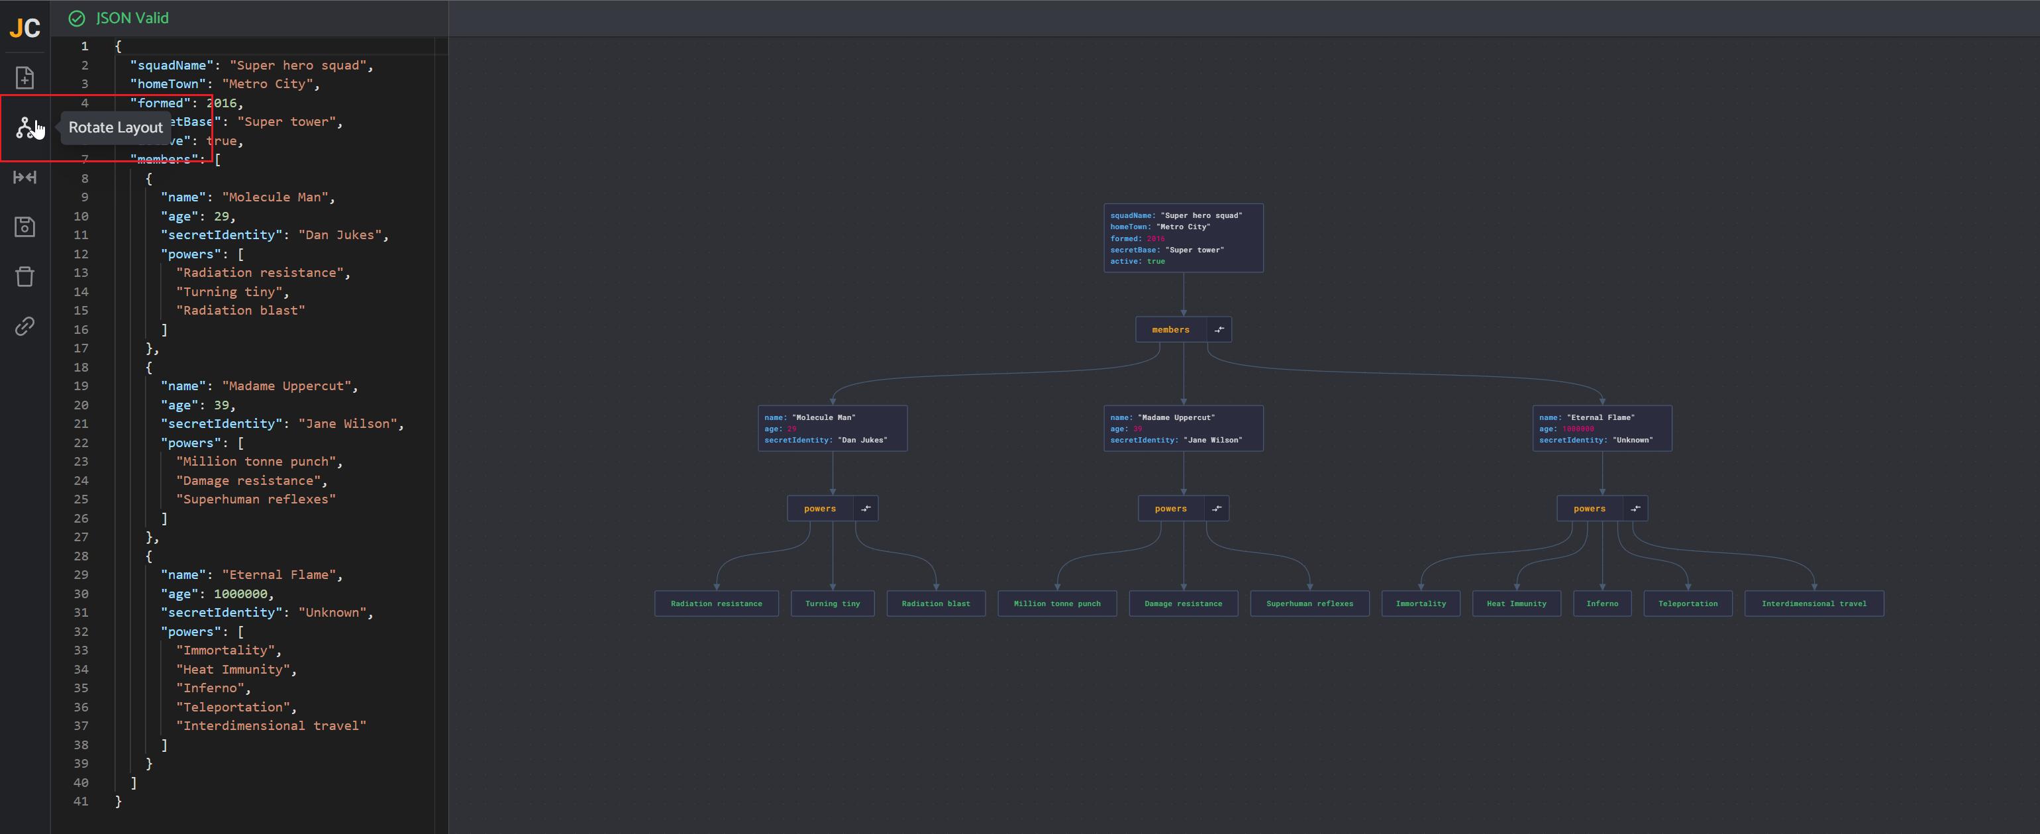The image size is (2040, 834).
Task: Collapse the powers node under Eternal Flame
Action: point(1635,509)
